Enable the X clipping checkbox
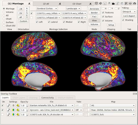 (103, 9)
